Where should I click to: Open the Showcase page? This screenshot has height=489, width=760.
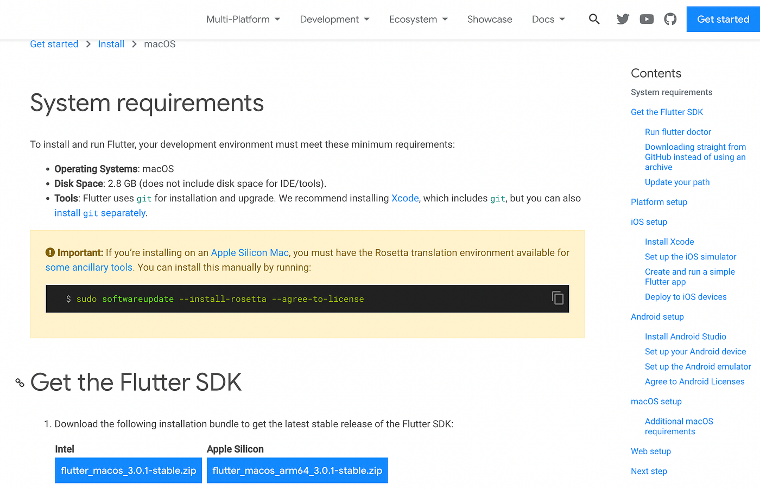490,19
